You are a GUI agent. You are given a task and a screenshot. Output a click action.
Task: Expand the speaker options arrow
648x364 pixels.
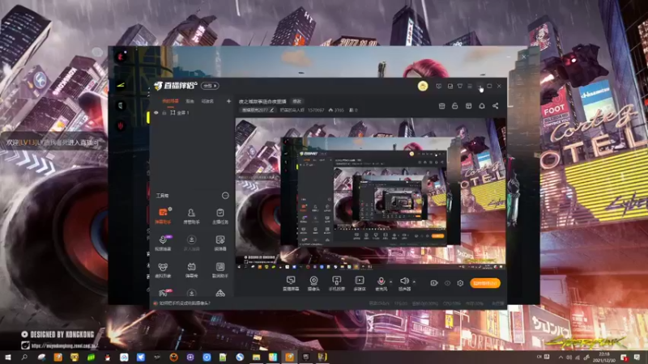[x=414, y=282]
